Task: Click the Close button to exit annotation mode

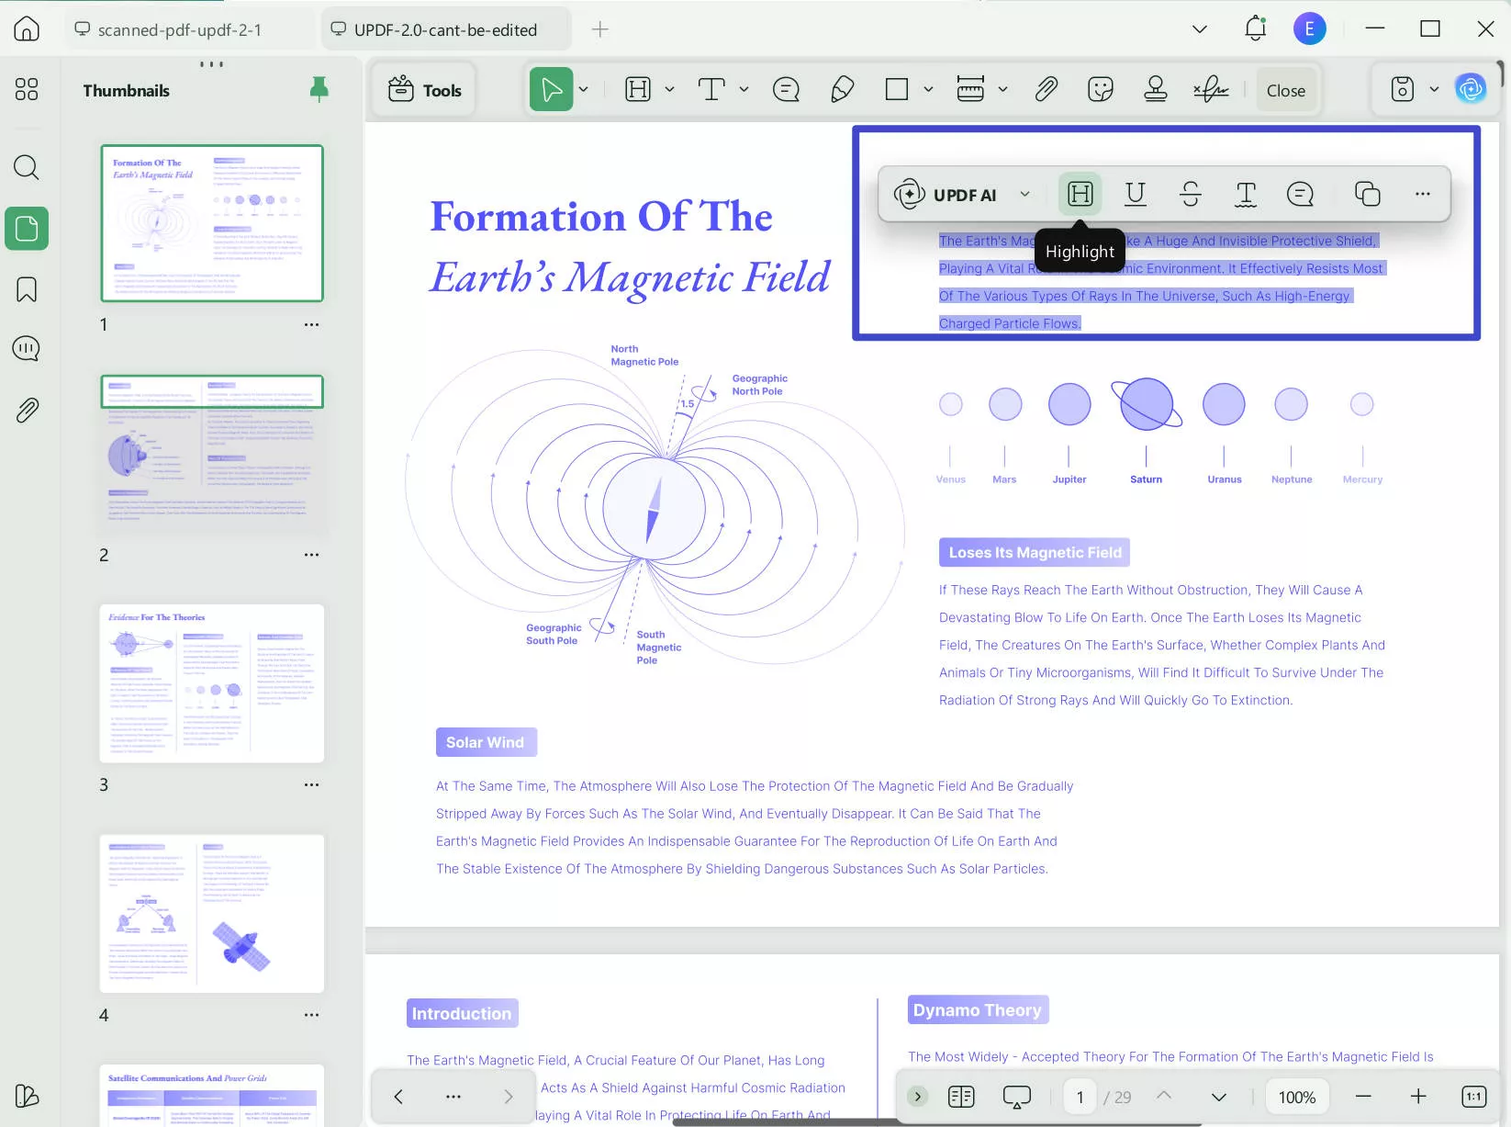Action: (1284, 89)
